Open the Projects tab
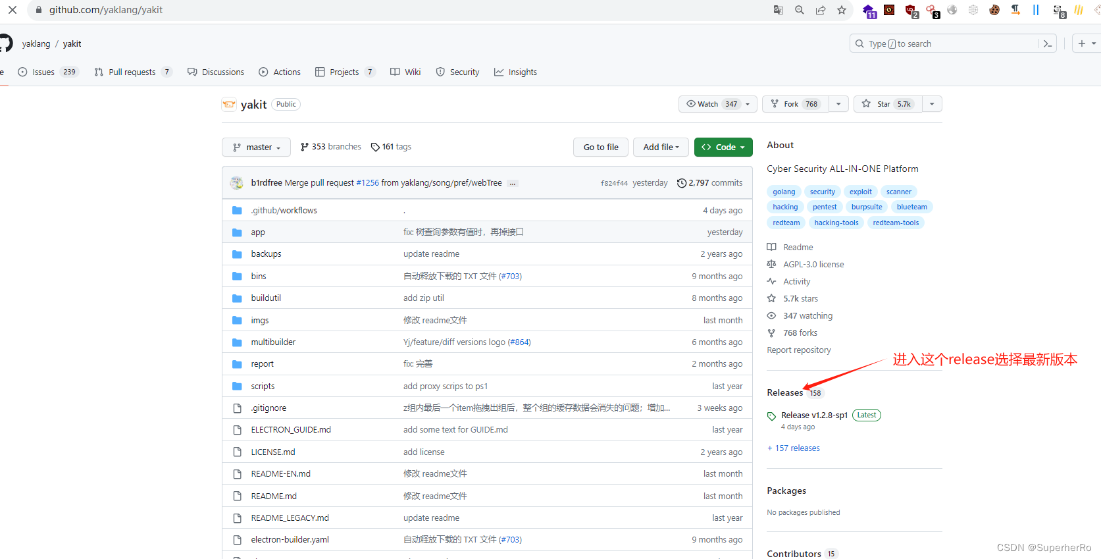Image resolution: width=1101 pixels, height=559 pixels. point(346,72)
